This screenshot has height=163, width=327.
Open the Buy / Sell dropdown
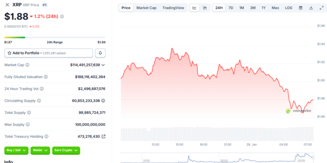(x=16, y=150)
